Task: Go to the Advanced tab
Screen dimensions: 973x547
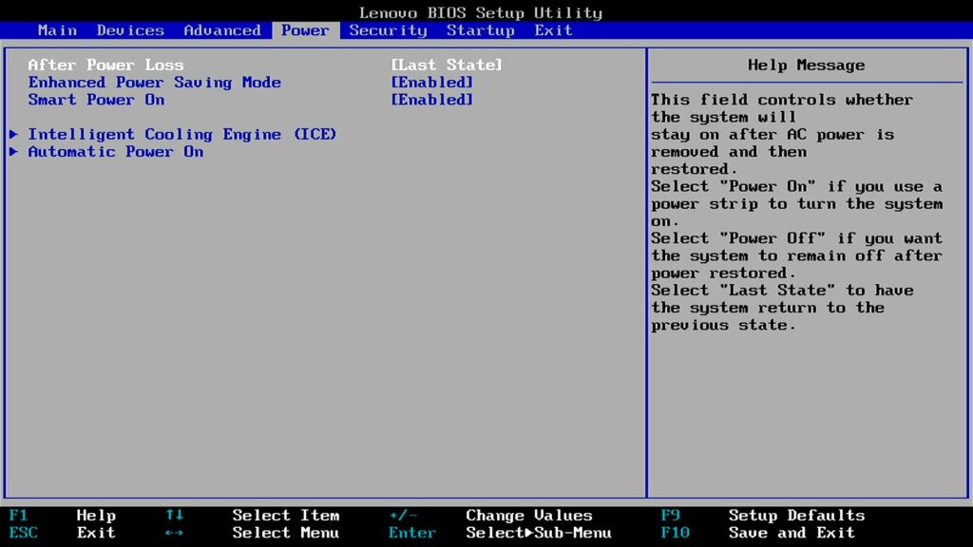Action: pos(222,30)
